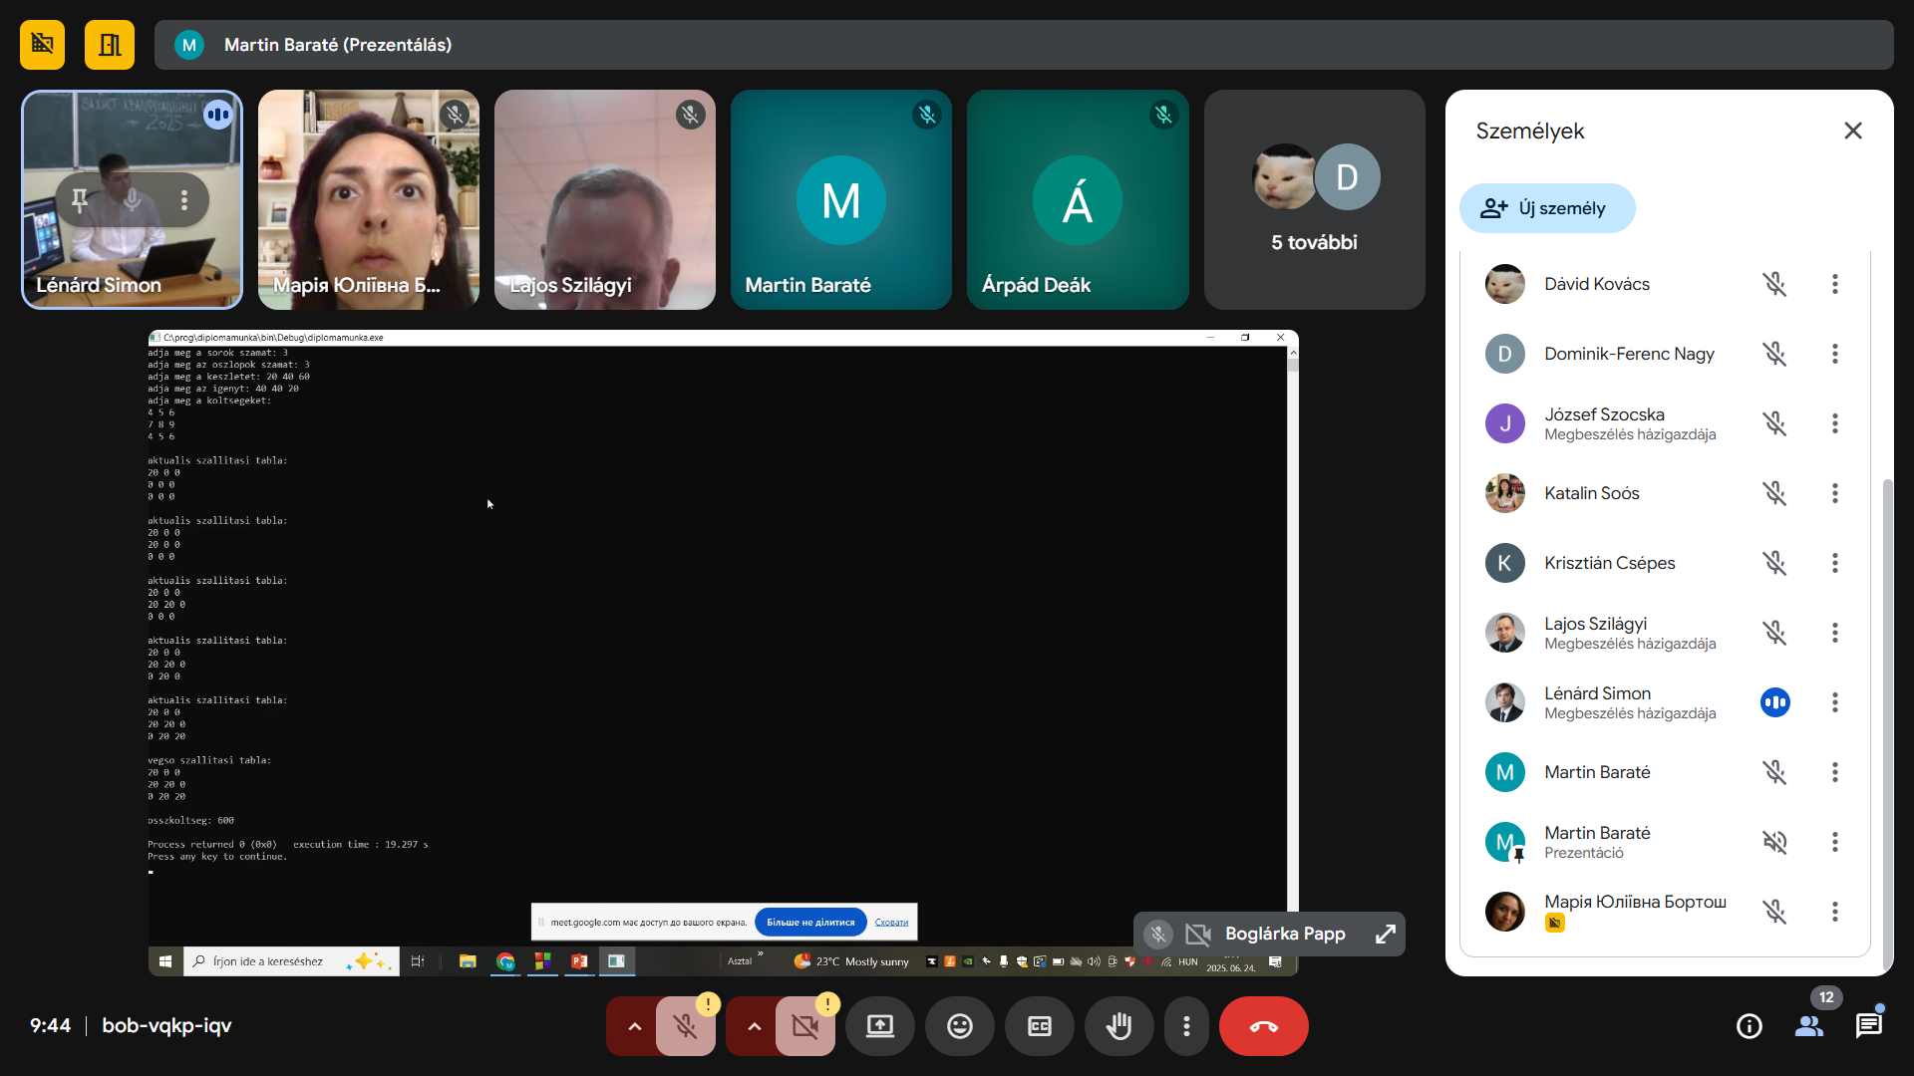Screen dimensions: 1914x1076
Task: Open the chat panel icon
Action: click(x=1868, y=1026)
